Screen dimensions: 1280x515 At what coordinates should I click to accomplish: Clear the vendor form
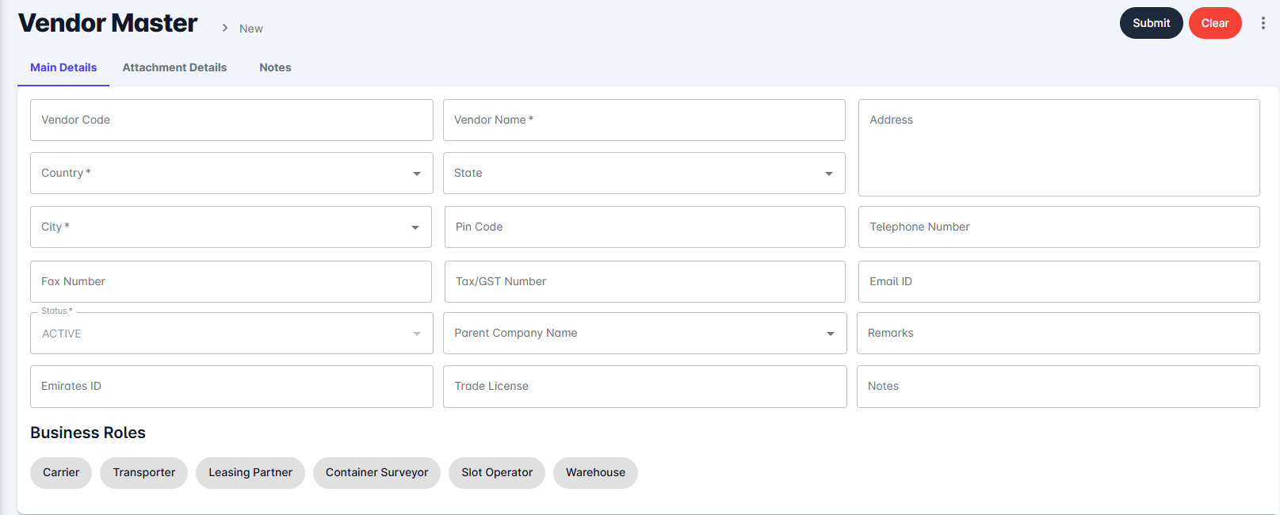click(x=1215, y=23)
